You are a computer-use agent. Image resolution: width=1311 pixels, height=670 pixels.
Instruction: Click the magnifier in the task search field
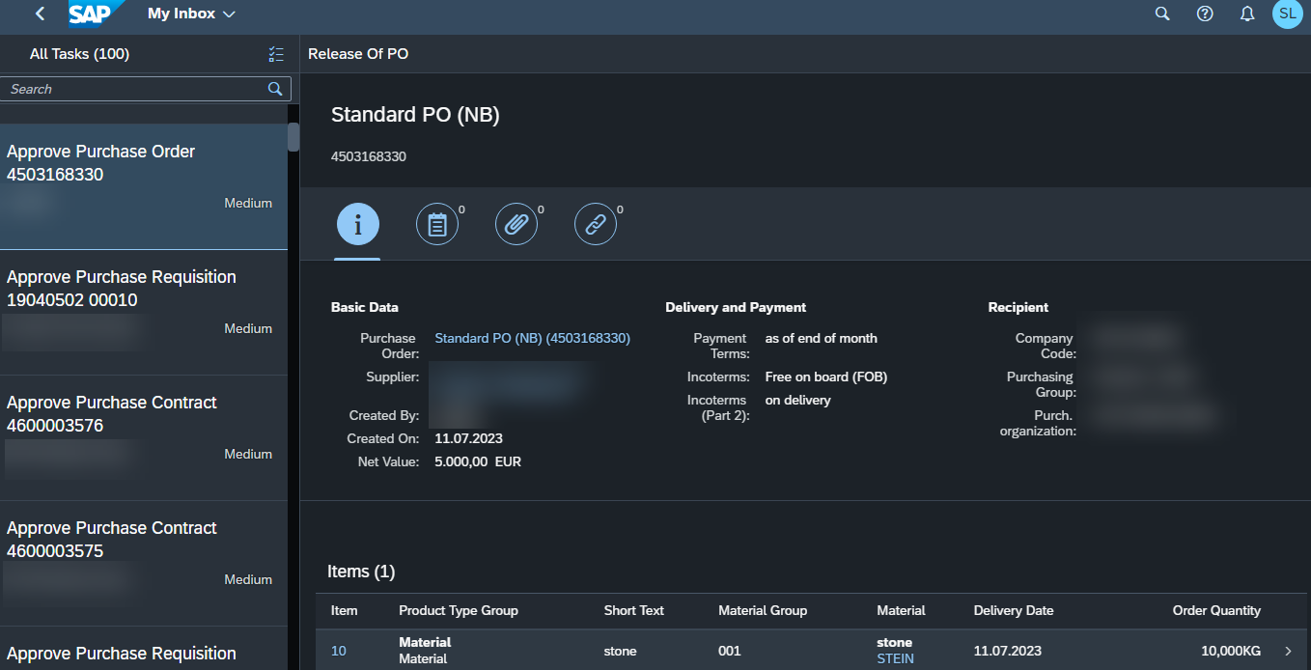[275, 89]
